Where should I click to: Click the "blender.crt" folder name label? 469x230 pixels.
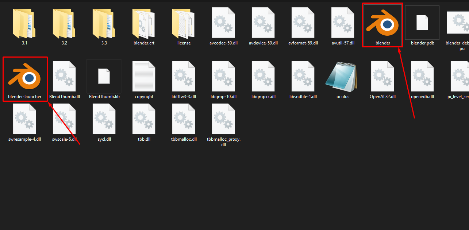coord(144,43)
